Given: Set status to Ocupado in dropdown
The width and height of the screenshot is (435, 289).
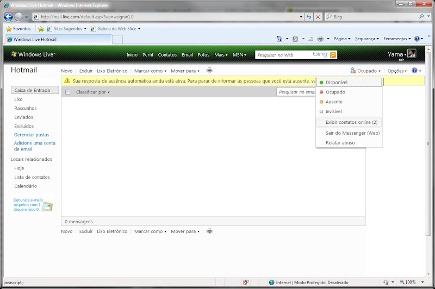Looking at the screenshot, I should 349,92.
